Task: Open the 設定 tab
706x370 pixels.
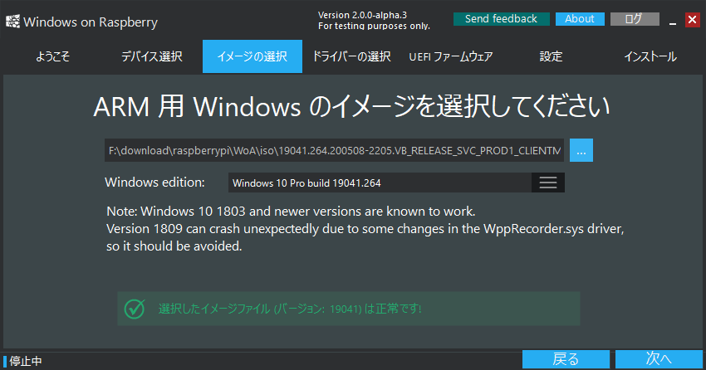Action: click(x=552, y=56)
